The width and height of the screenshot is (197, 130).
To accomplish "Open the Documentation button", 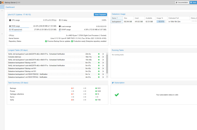I will [x=182, y=3].
